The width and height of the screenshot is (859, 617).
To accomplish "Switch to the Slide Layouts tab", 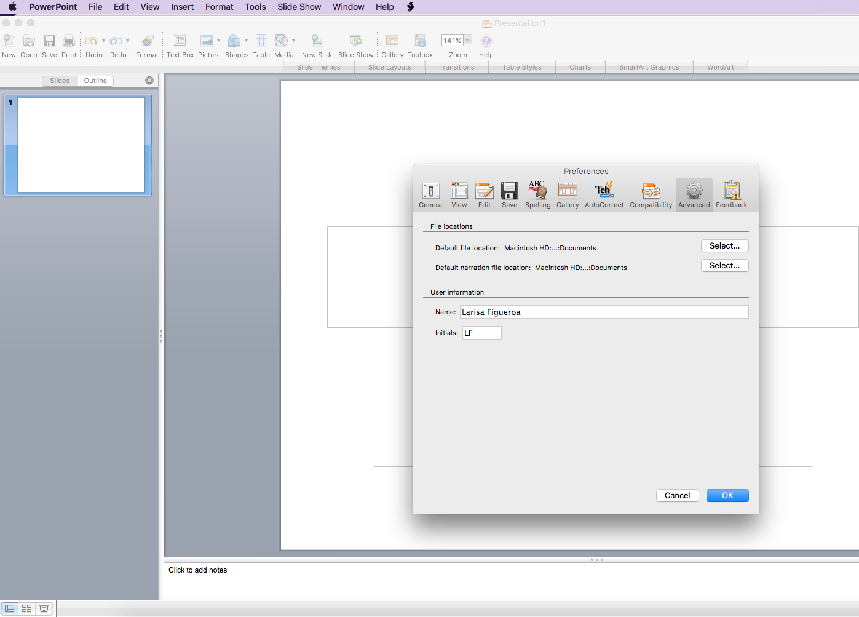I will tap(390, 67).
